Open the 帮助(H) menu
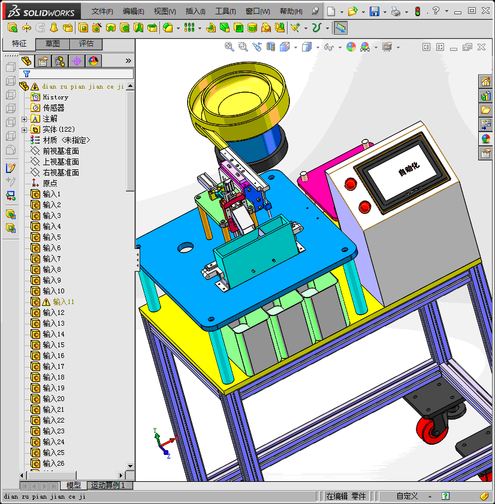Image resolution: width=495 pixels, height=504 pixels. tap(291, 11)
